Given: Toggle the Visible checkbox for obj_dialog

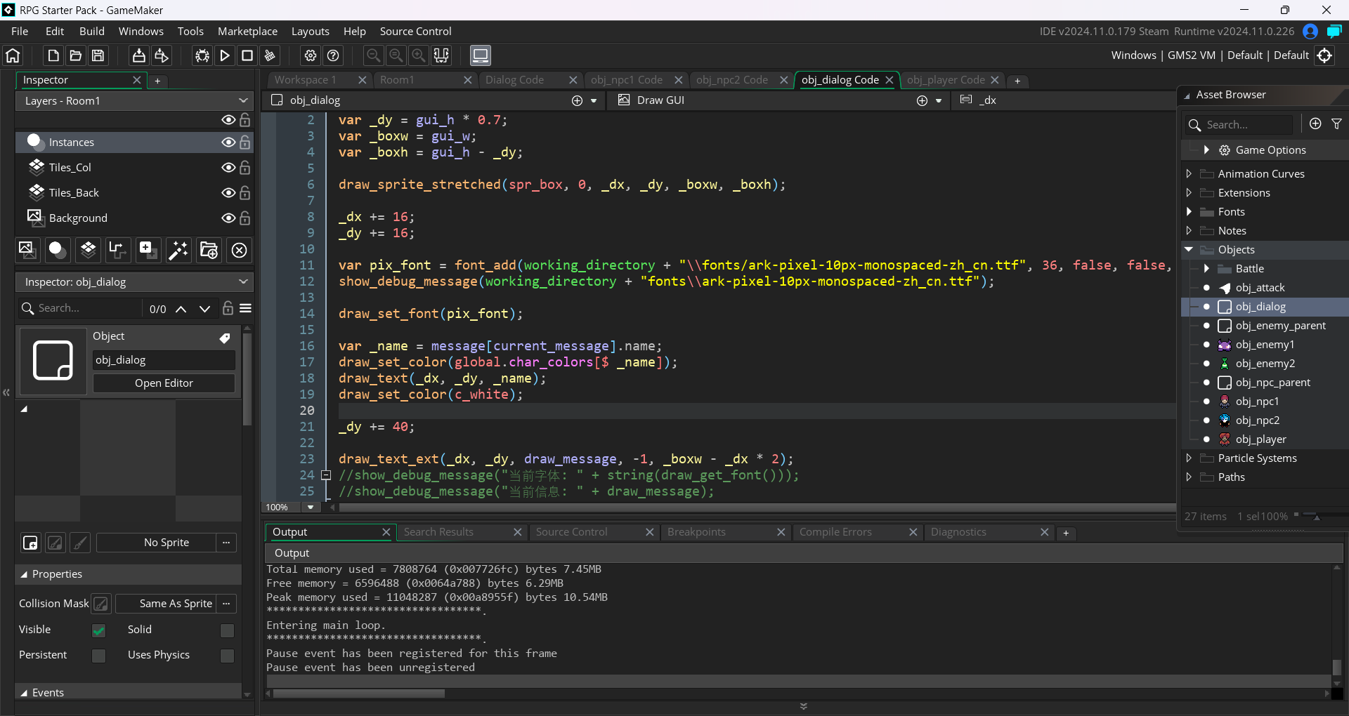Looking at the screenshot, I should tap(99, 630).
